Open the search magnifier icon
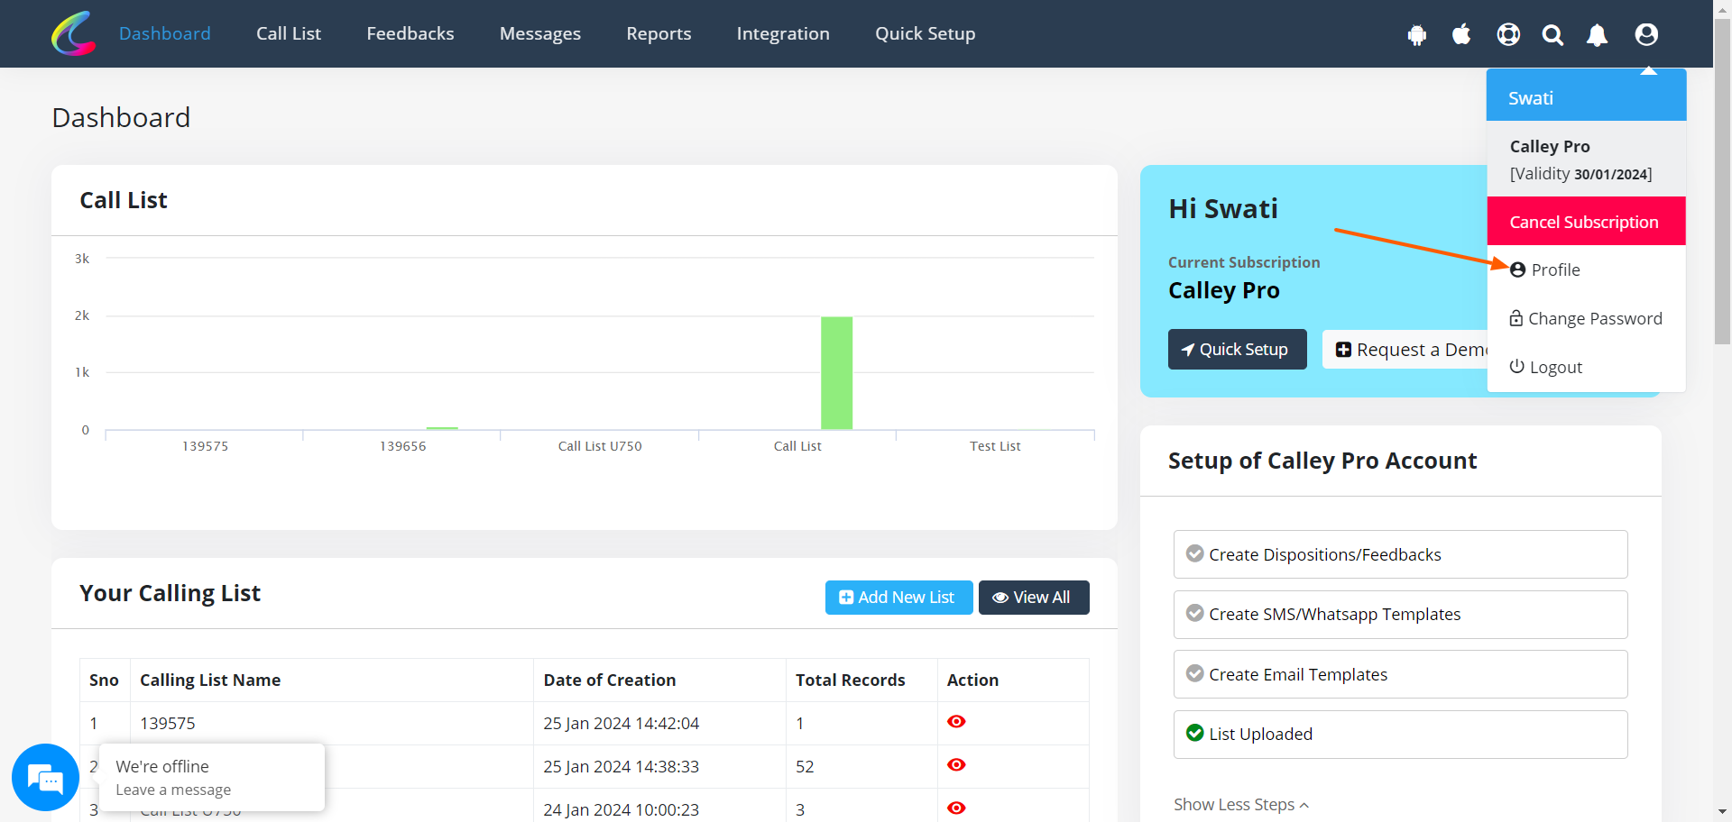 (x=1552, y=34)
